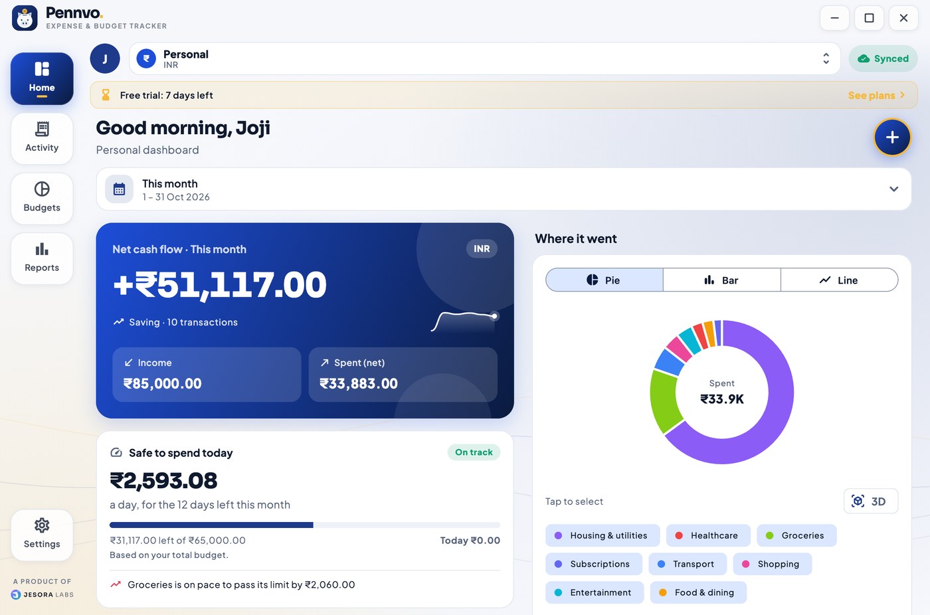The image size is (930, 615).
Task: Switch chart to Pie view
Action: point(604,280)
